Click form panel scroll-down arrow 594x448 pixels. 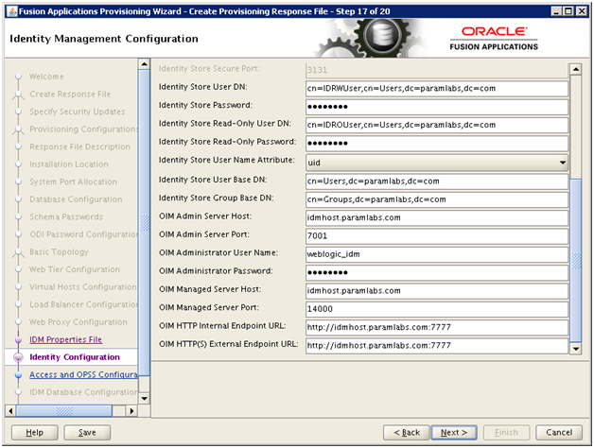click(575, 349)
